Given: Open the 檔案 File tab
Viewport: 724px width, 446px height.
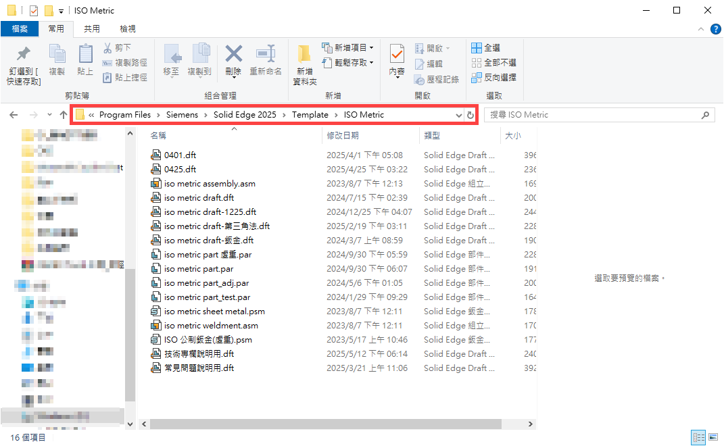Looking at the screenshot, I should tap(20, 28).
